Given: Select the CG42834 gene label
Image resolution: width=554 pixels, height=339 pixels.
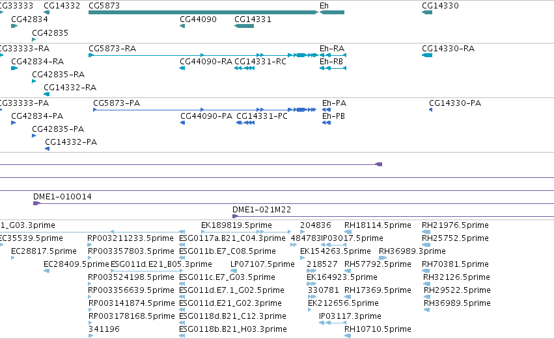Looking at the screenshot, I should pos(29,19).
